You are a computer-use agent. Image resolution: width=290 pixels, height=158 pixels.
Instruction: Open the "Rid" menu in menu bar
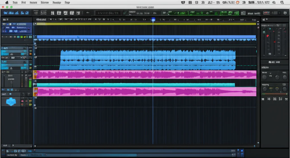coord(24,2)
